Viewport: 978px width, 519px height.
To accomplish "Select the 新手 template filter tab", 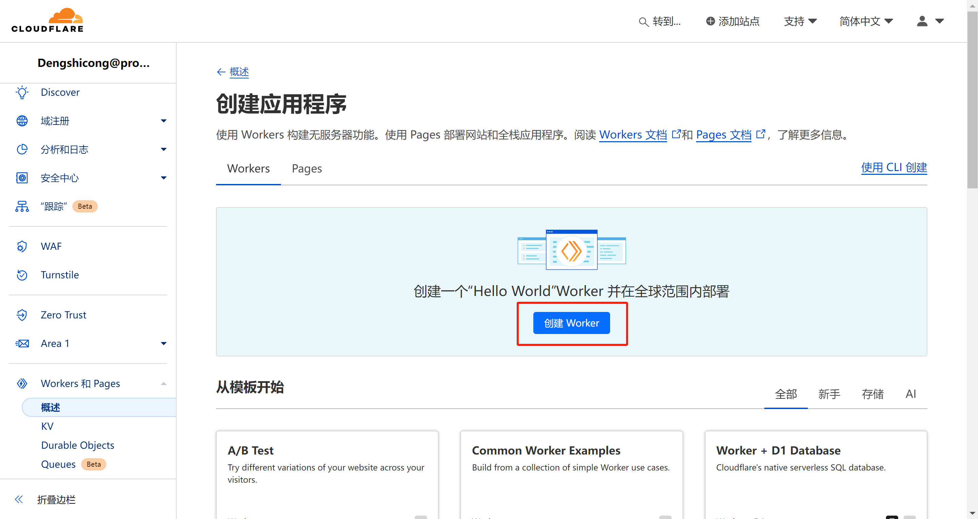I will 829,394.
